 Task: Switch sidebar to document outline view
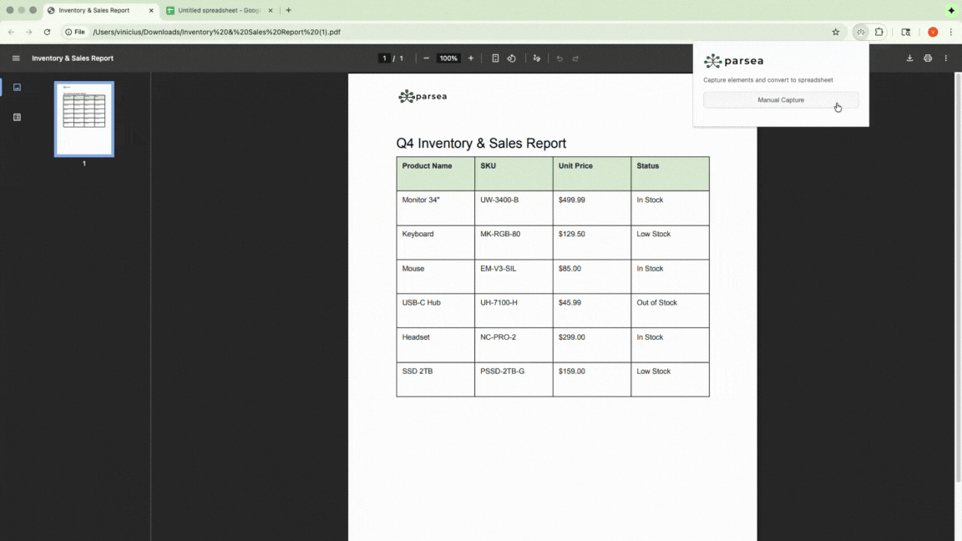pos(17,117)
